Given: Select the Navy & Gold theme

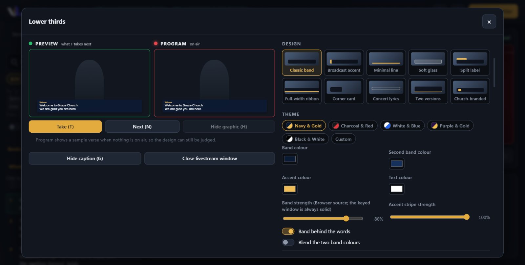Looking at the screenshot, I should click(x=304, y=126).
